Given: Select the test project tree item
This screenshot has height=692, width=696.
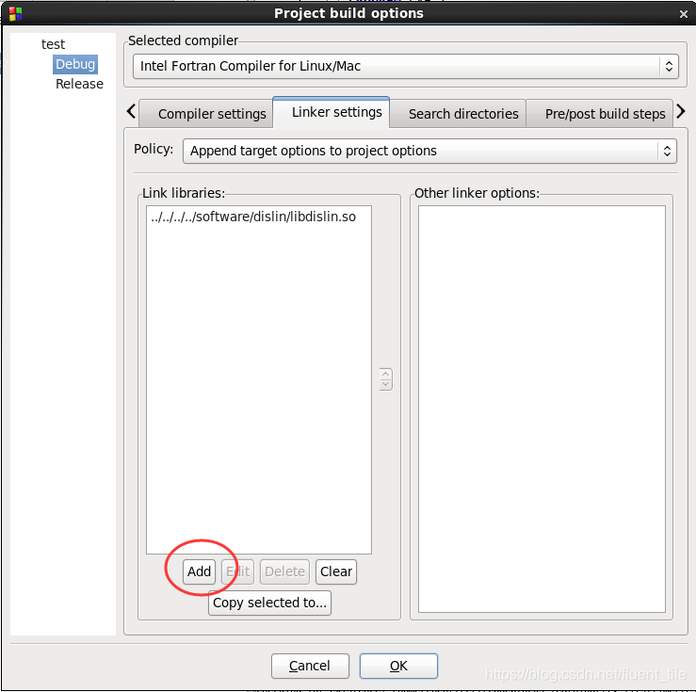Looking at the screenshot, I should (53, 44).
